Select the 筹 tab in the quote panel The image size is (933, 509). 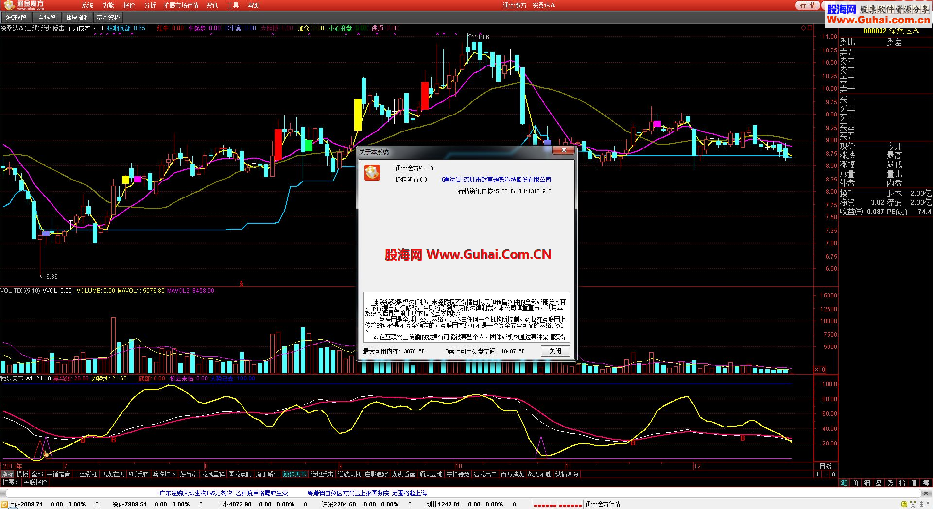[926, 483]
